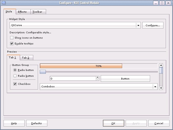This screenshot has width=173, height=130.
Task: Click the preview vertical scrollbar thumb
Action: click(161, 70)
